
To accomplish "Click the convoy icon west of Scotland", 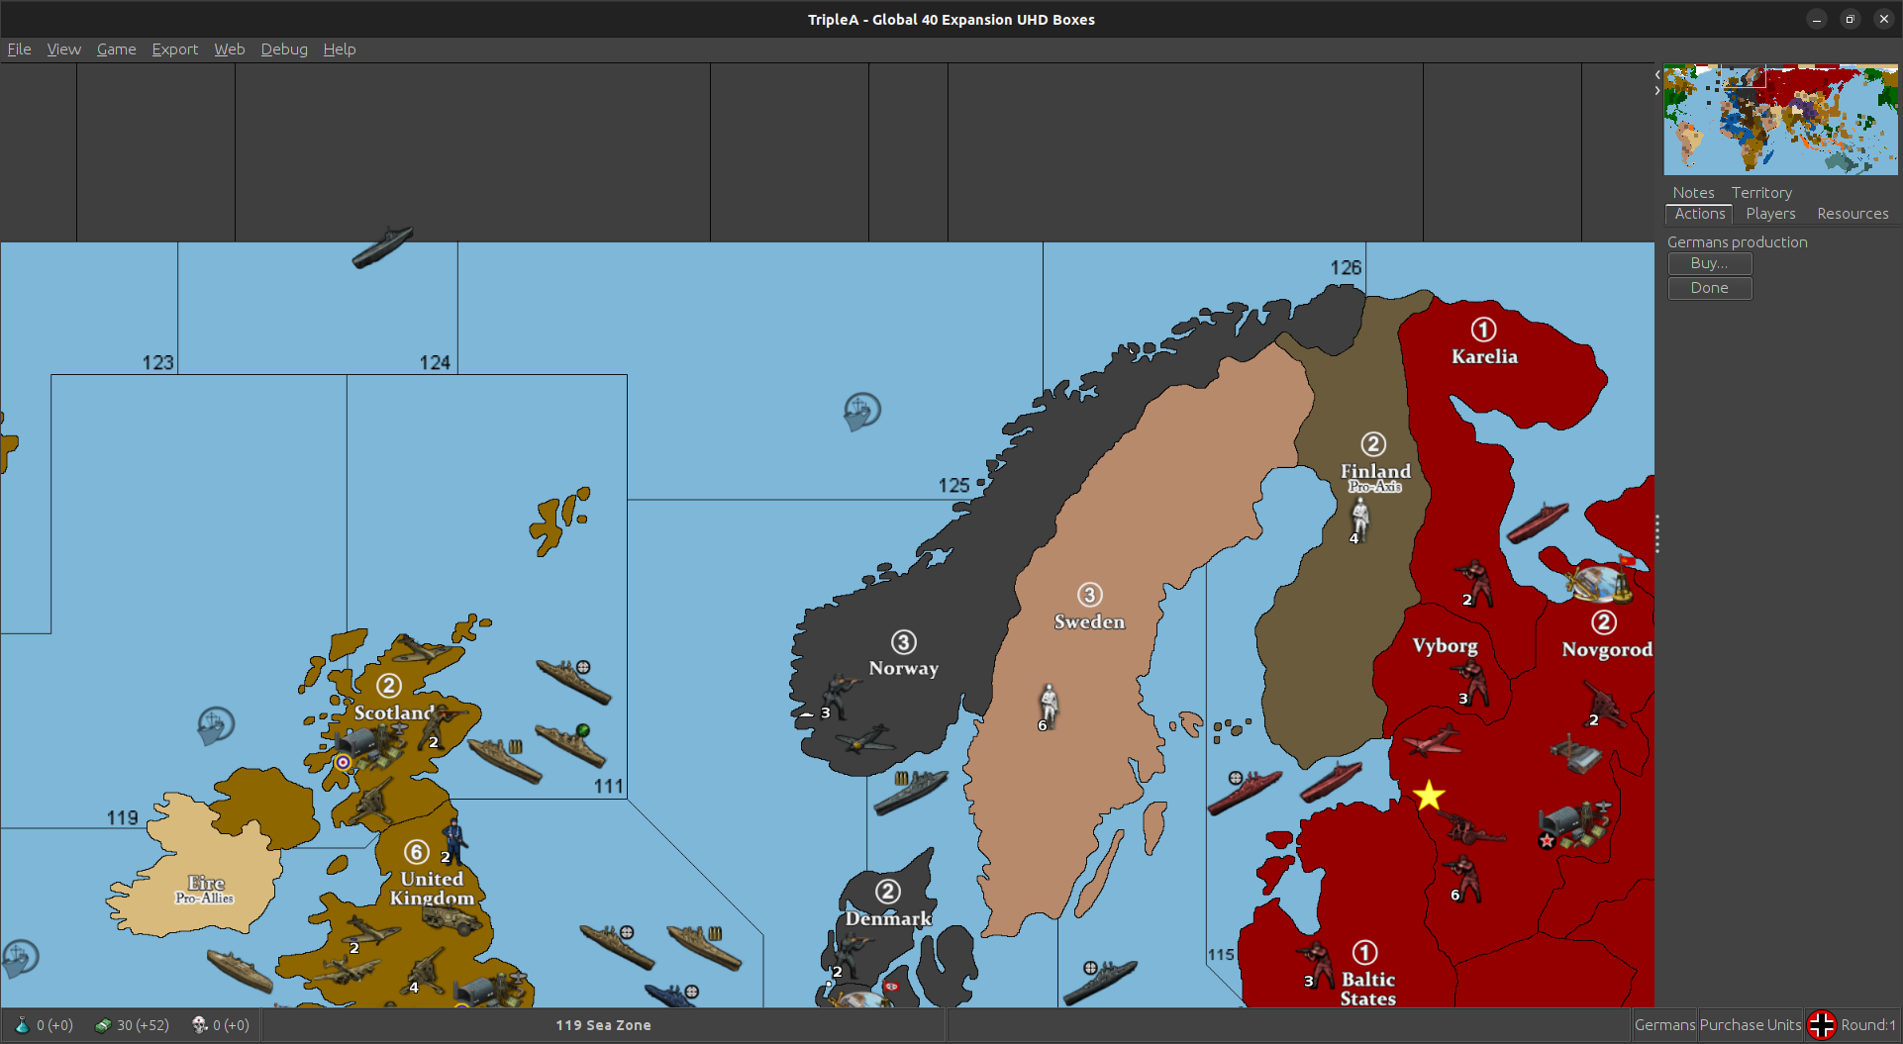I will [x=216, y=726].
